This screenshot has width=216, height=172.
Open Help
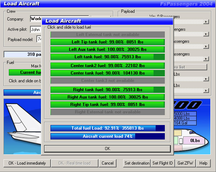click(x=203, y=163)
